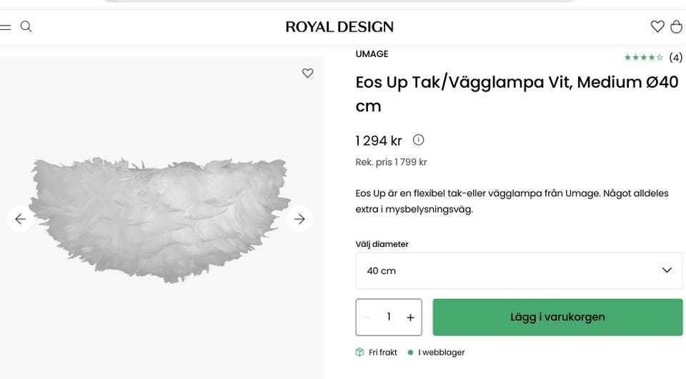
Task: Open the UMAGE brand link
Action: click(372, 54)
